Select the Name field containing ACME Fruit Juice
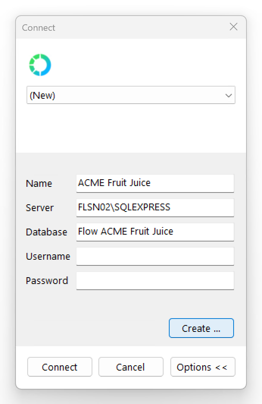This screenshot has width=262, height=404. [x=155, y=183]
